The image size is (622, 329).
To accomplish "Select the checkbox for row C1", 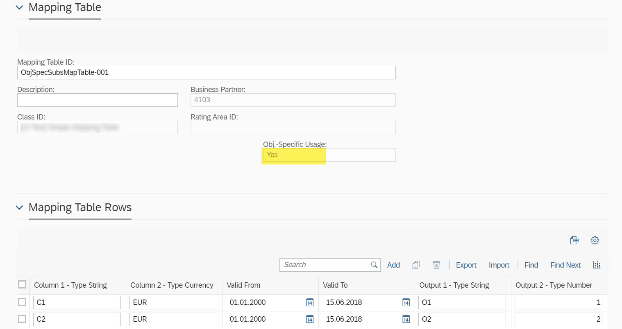I will tap(22, 302).
